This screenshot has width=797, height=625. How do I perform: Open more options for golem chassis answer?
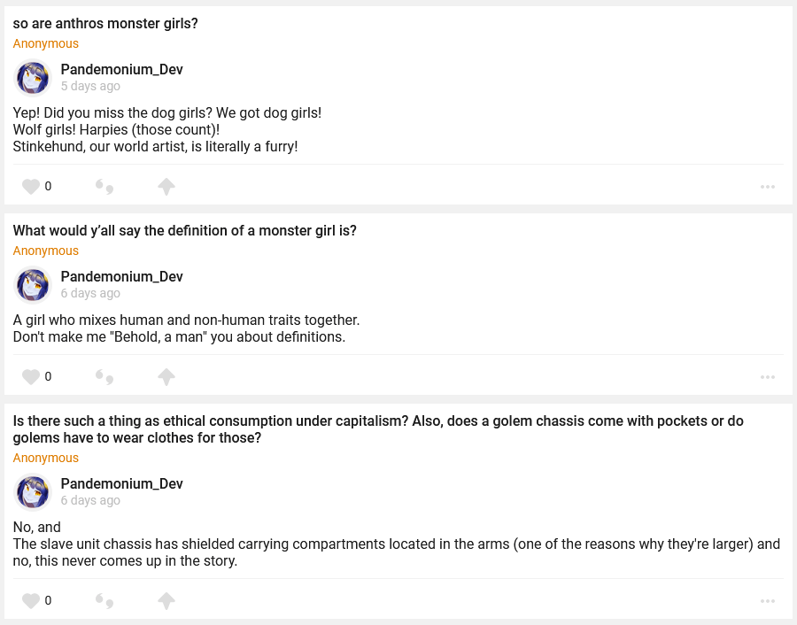[x=767, y=601]
